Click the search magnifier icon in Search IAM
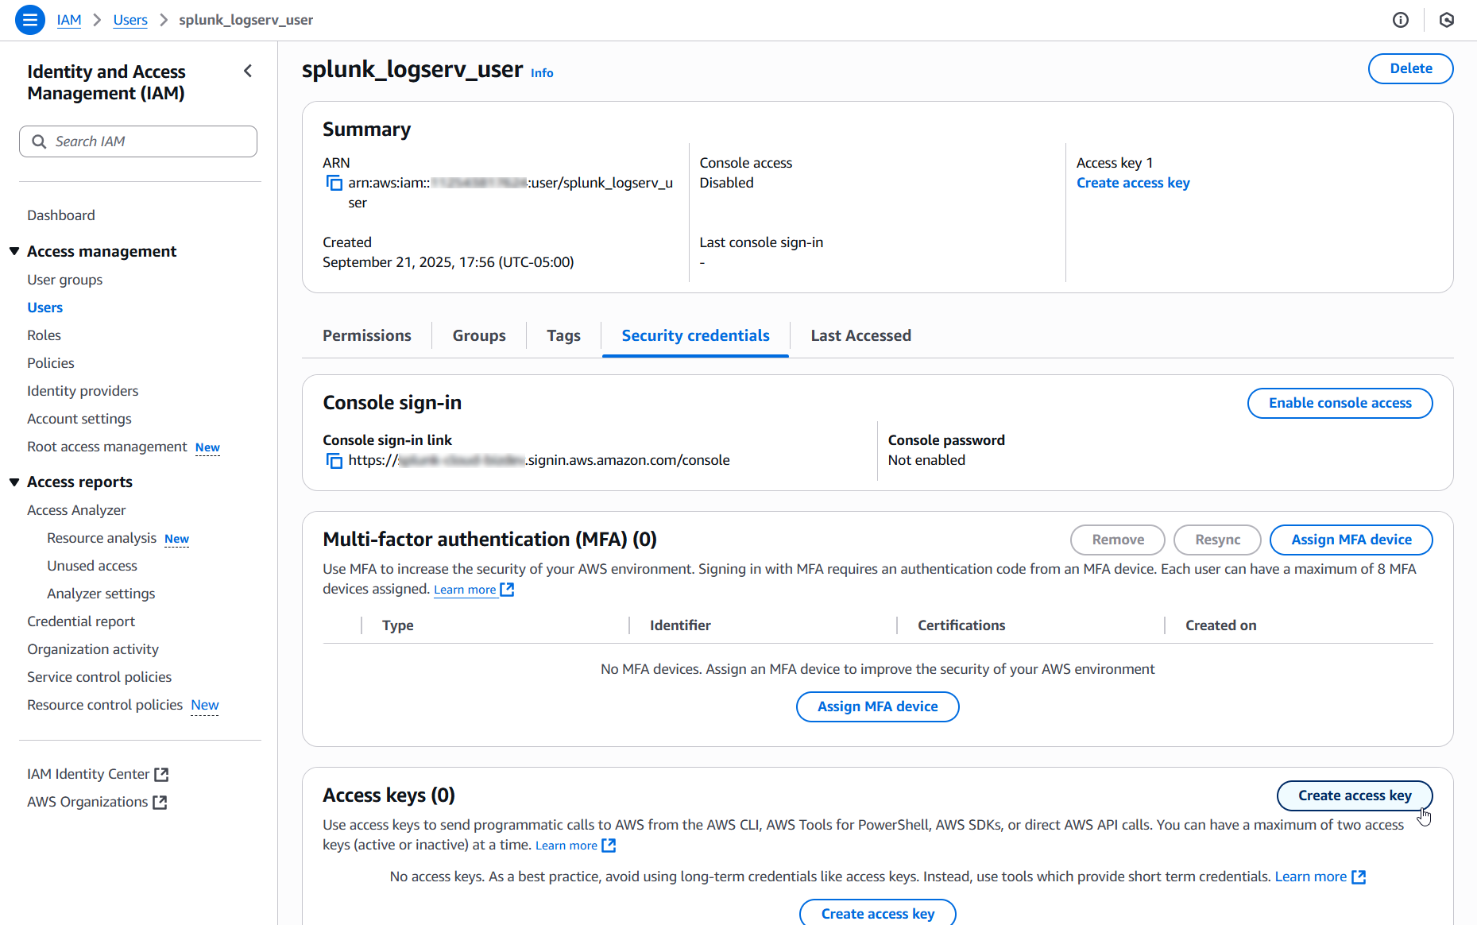The image size is (1477, 925). click(39, 141)
